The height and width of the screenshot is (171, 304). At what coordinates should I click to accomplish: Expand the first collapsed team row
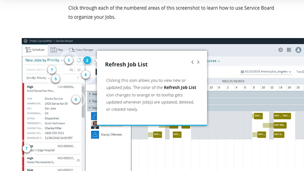(x=90, y=94)
